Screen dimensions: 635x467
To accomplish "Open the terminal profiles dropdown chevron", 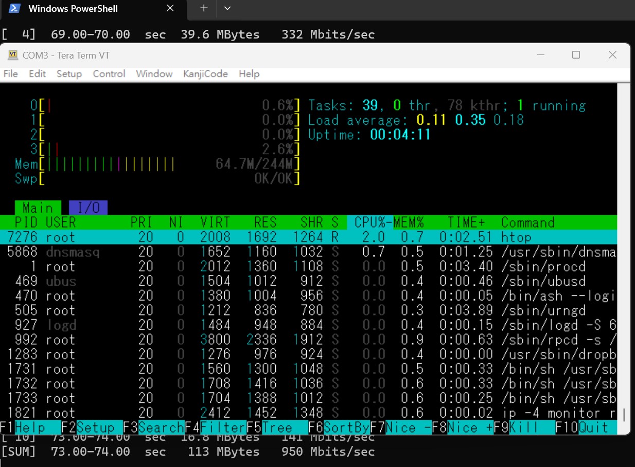I will pyautogui.click(x=227, y=9).
